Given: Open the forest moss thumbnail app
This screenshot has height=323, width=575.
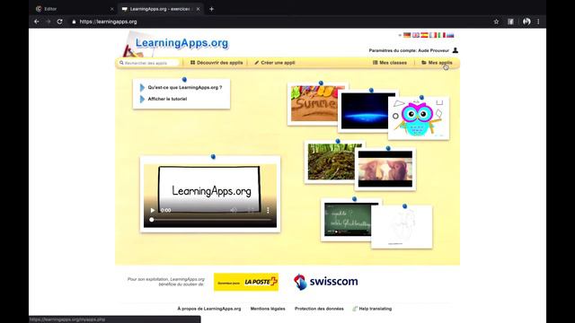Looking at the screenshot, I should coord(331,161).
